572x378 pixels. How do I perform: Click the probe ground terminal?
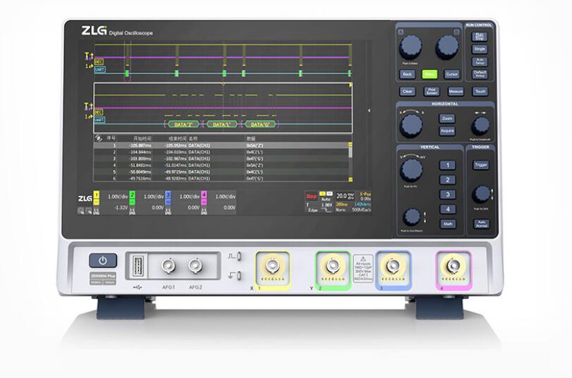pyautogui.click(x=239, y=276)
